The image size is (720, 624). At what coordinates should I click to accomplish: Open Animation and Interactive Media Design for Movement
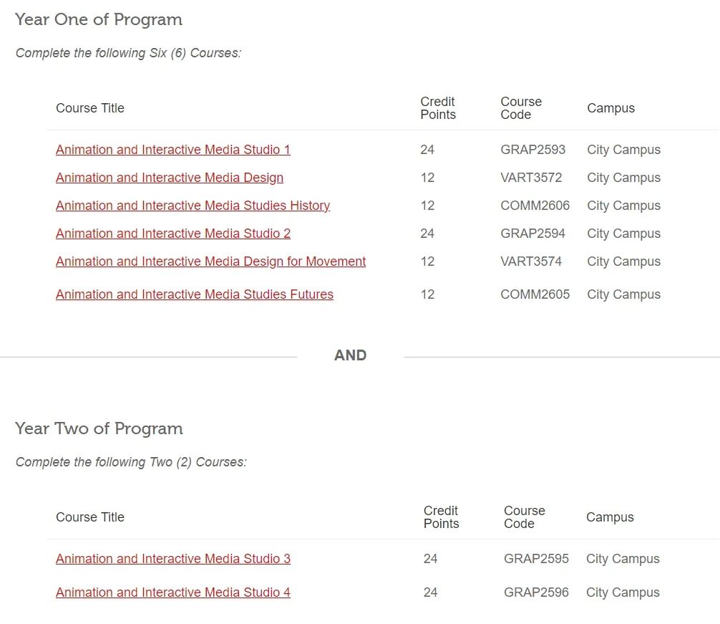[210, 262]
